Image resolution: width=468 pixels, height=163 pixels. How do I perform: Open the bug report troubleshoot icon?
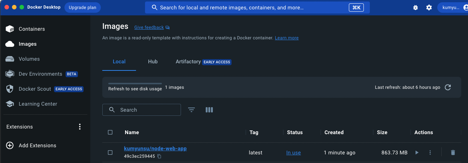[415, 7]
